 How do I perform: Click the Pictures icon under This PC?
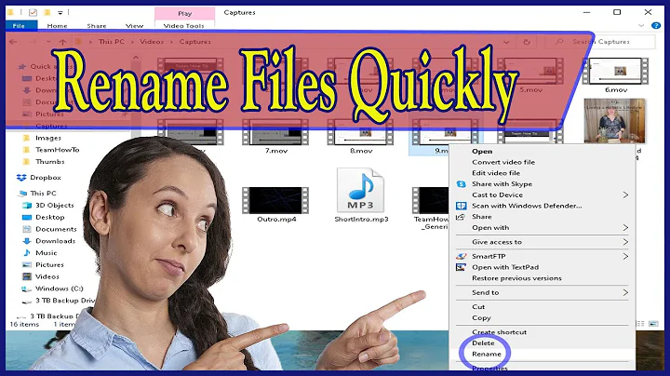point(26,265)
